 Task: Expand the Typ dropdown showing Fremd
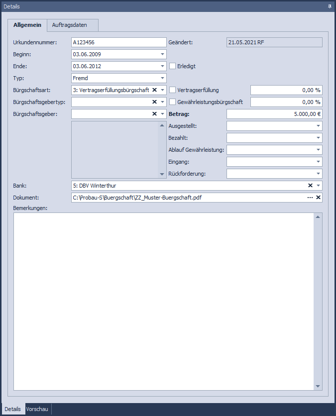point(162,78)
